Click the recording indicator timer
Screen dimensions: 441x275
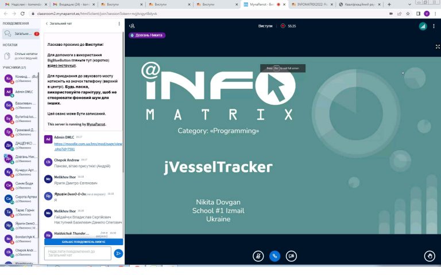[x=288, y=26]
